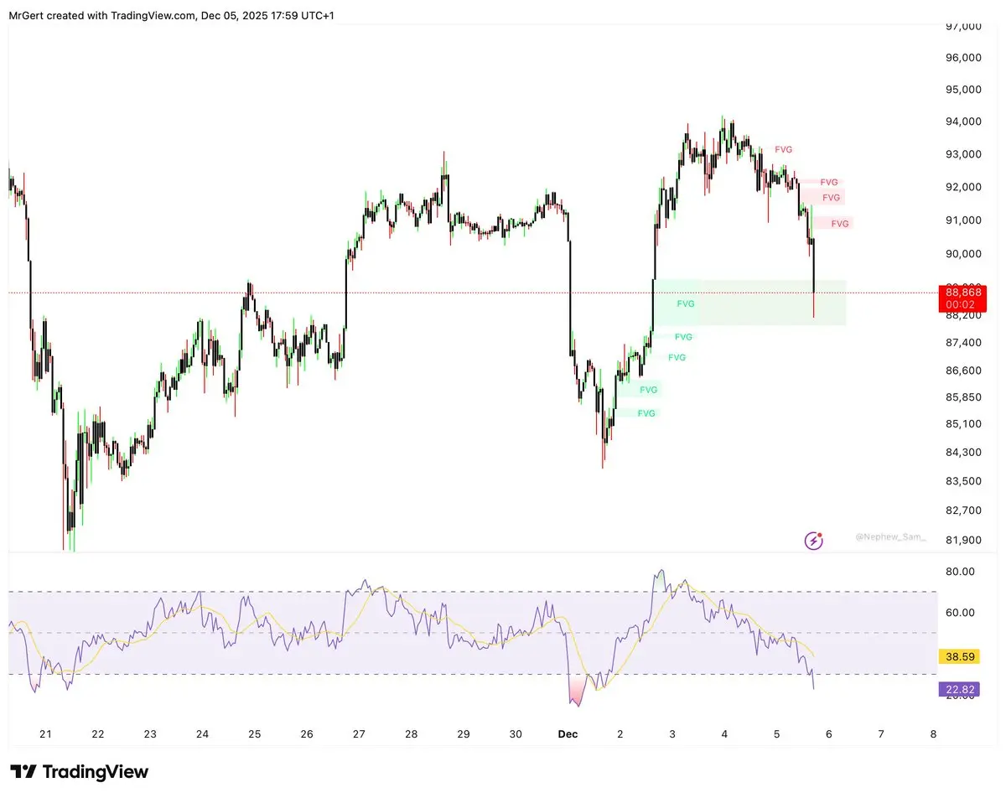
Task: Click the 88,200 price axis label
Action: 963,315
